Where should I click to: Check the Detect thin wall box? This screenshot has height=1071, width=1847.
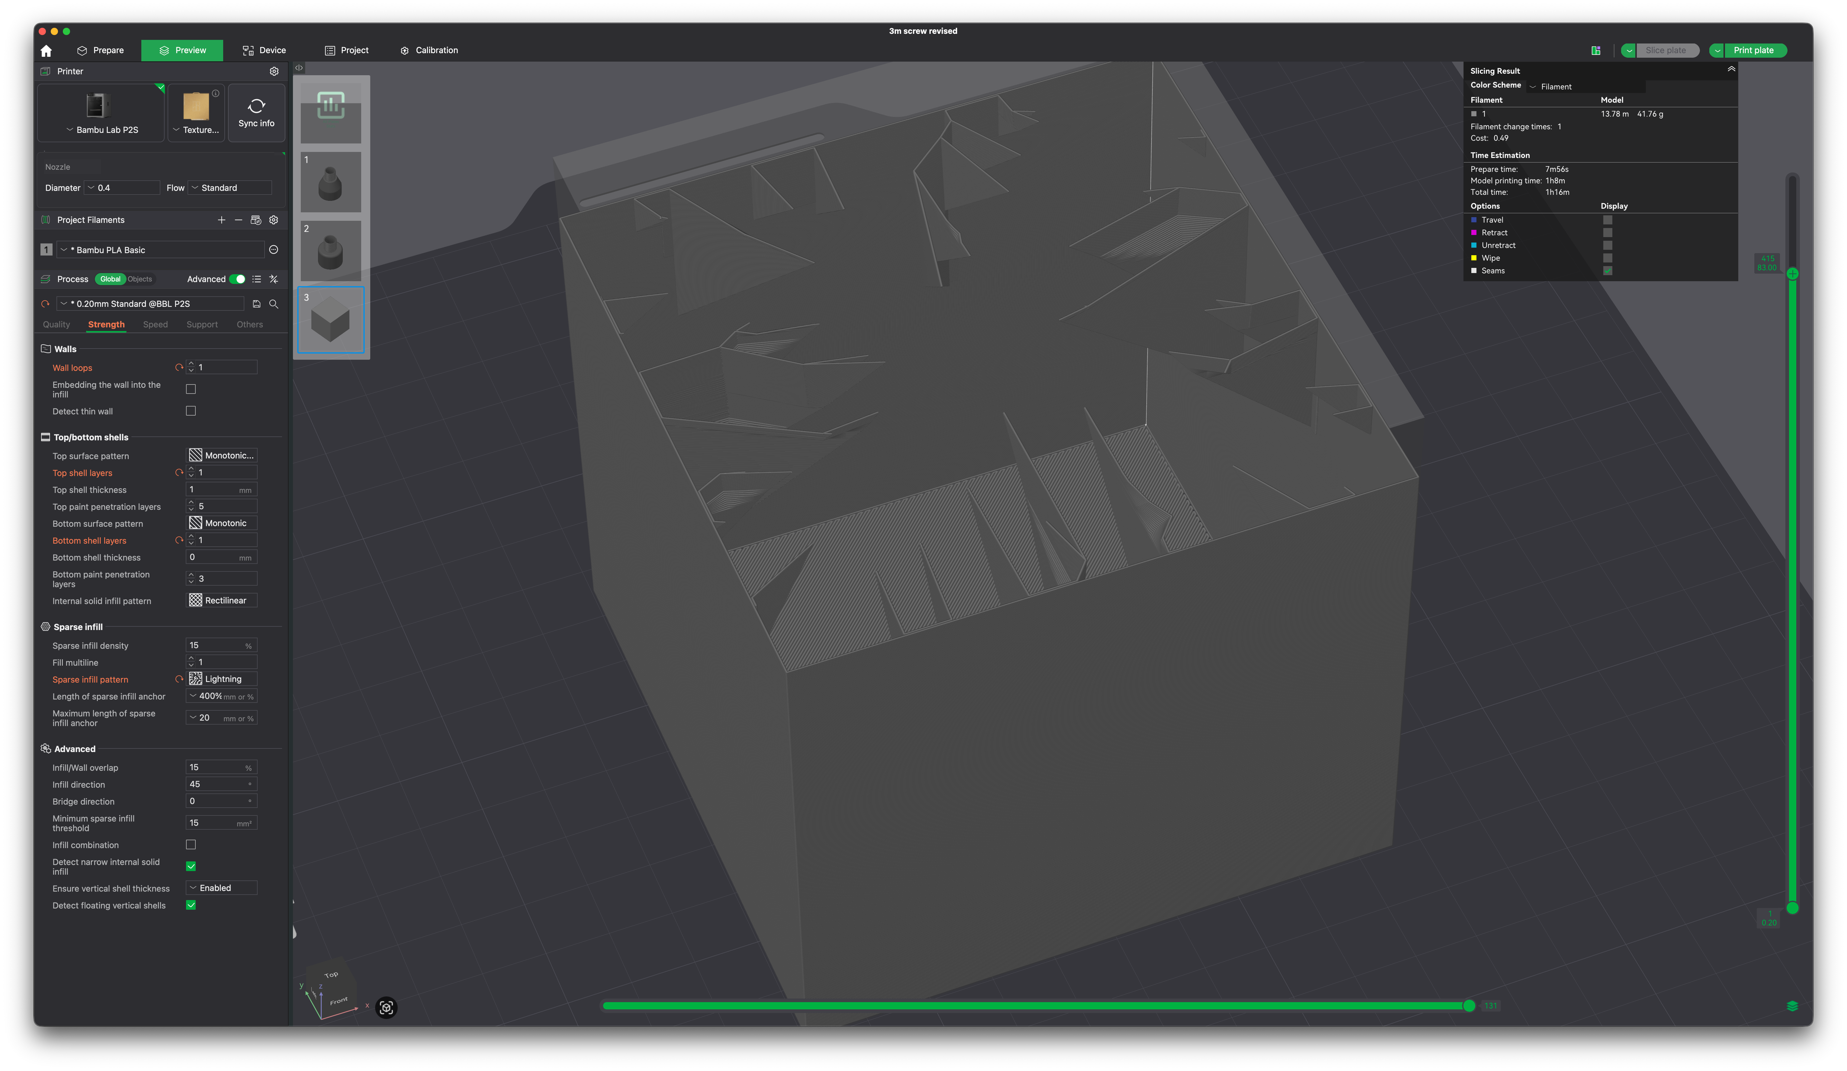coord(191,411)
